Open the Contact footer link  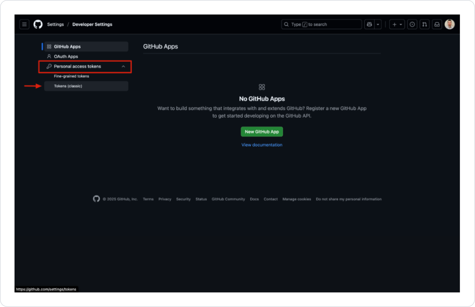(271, 199)
